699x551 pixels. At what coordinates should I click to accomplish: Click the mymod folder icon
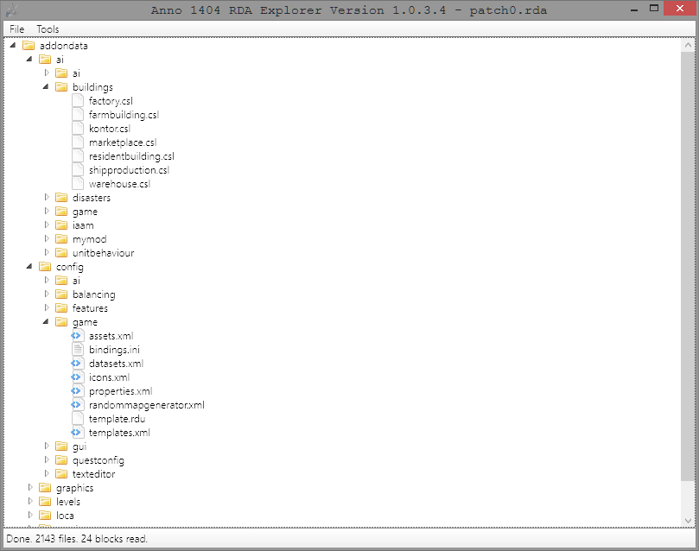coord(61,238)
